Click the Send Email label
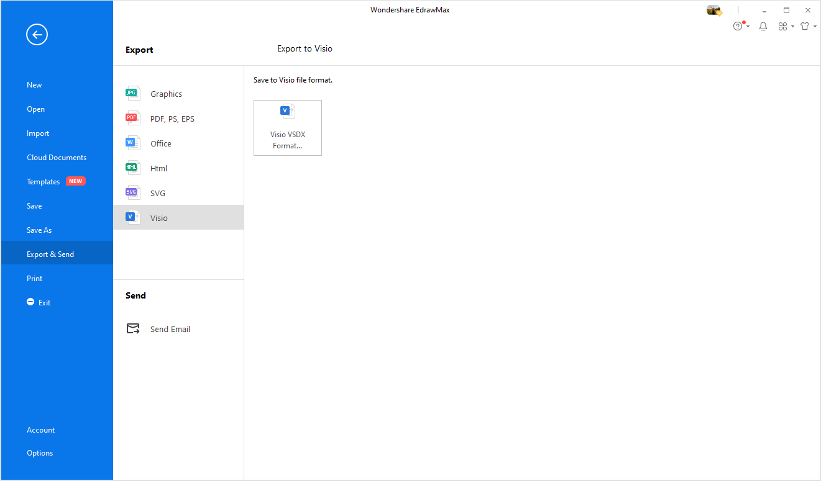 [x=170, y=330]
